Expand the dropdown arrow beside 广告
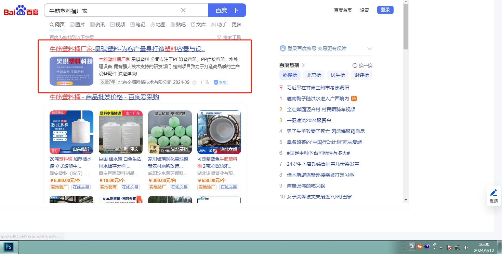Image resolution: width=502 pixels, height=254 pixels. [195, 83]
